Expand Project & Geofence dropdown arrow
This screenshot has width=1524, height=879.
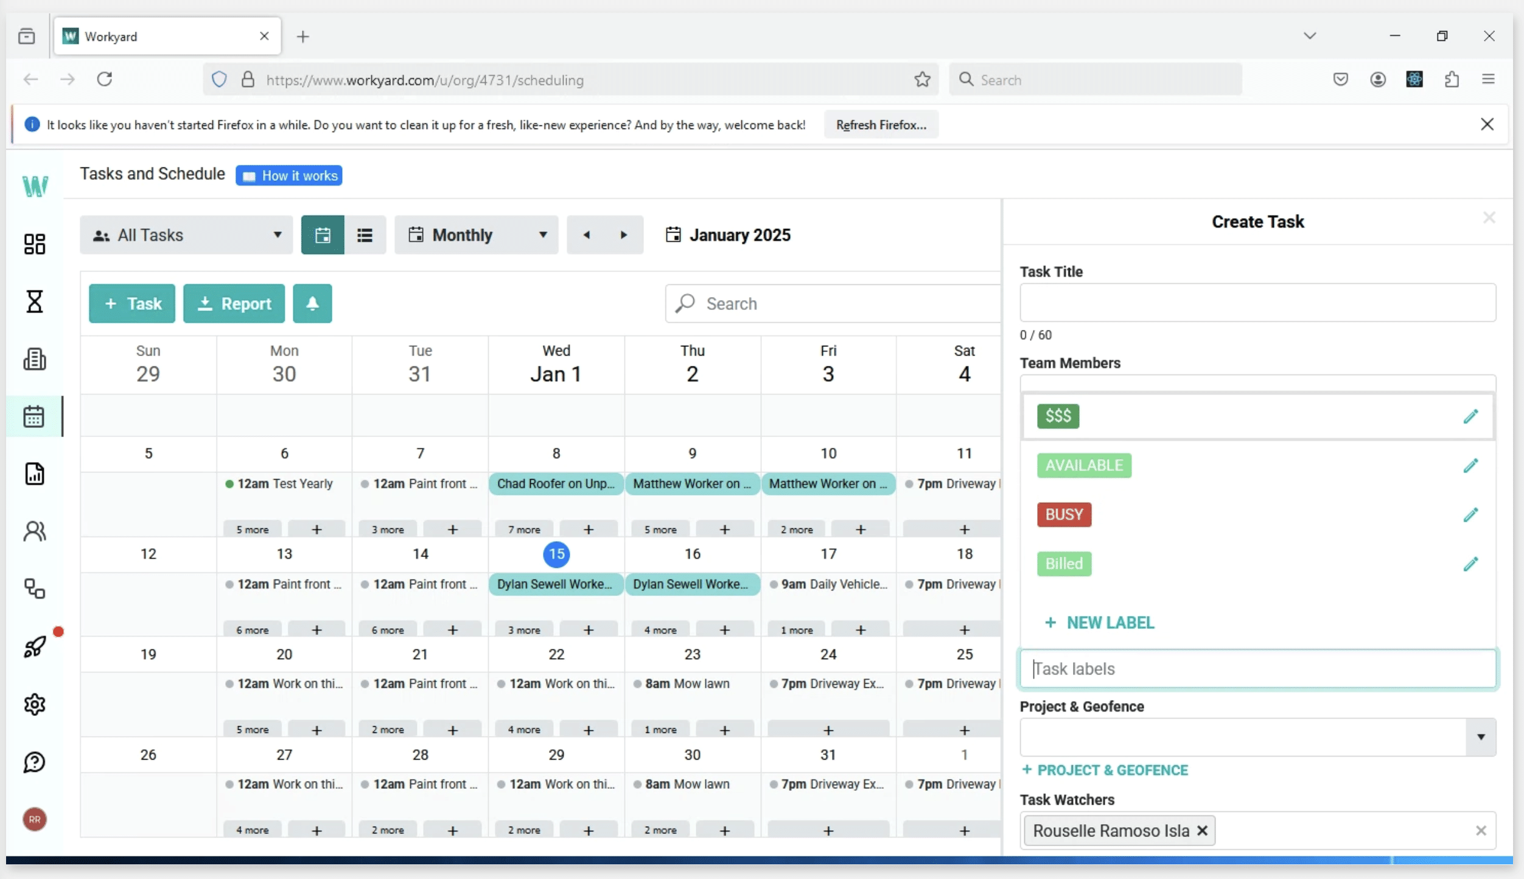[x=1481, y=737]
